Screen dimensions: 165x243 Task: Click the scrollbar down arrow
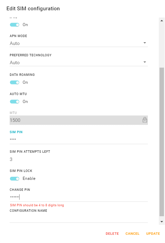162,222
